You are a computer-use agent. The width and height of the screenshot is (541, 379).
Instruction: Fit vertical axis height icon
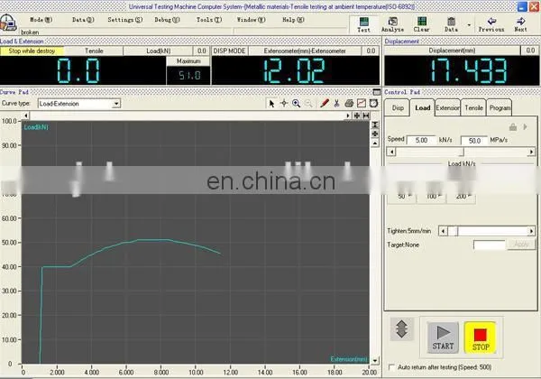pos(375,125)
